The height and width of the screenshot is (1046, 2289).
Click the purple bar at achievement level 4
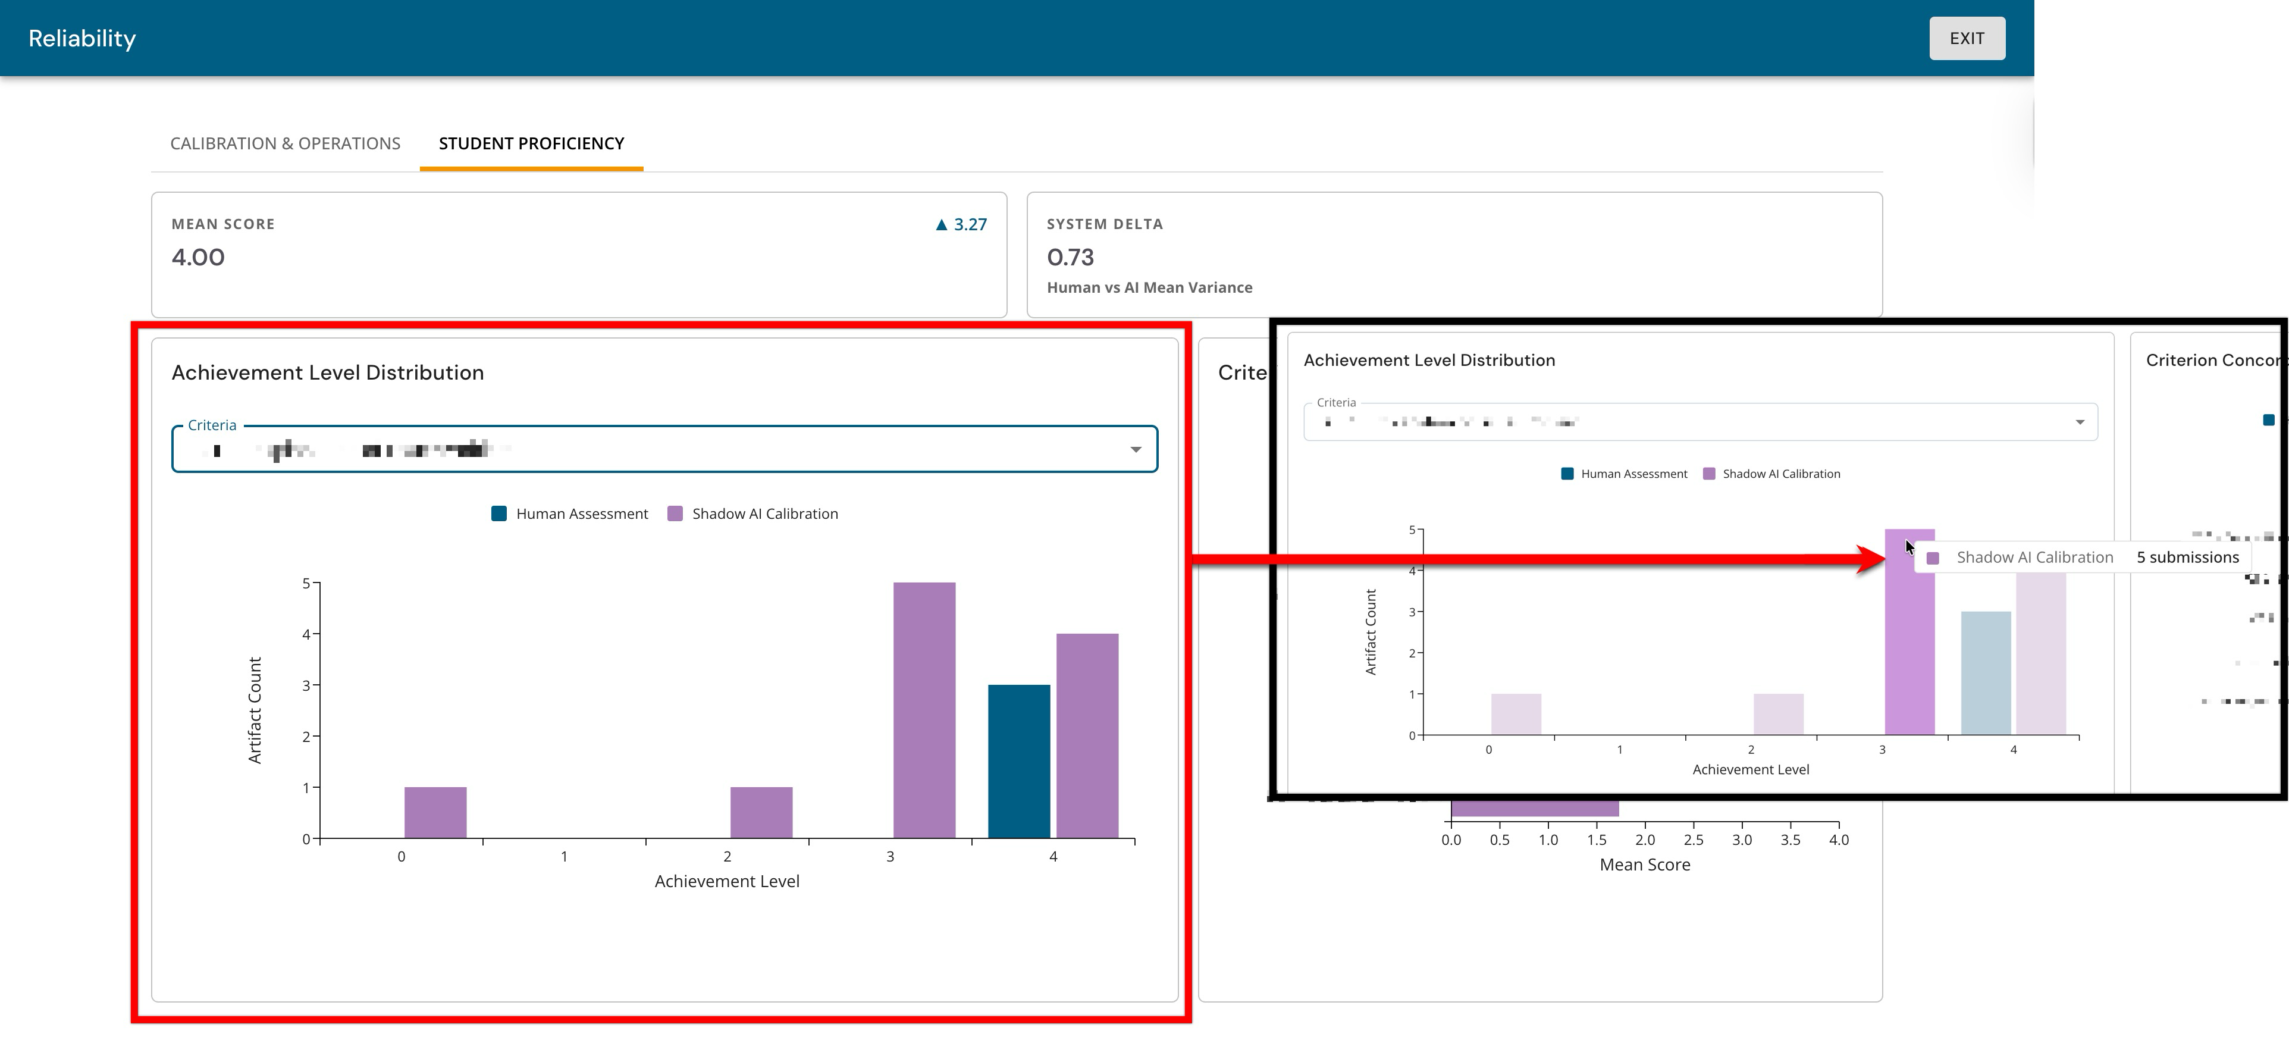[x=1087, y=736]
